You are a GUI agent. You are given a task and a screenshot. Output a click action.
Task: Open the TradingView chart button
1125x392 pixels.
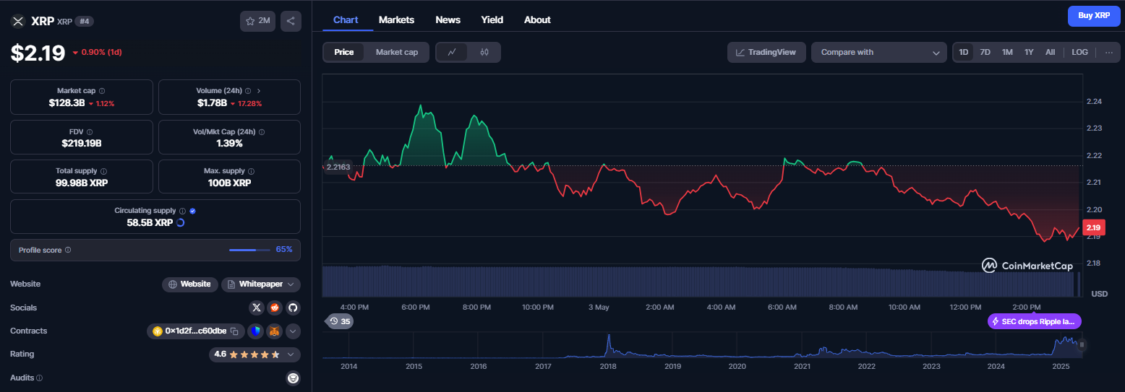coord(766,52)
